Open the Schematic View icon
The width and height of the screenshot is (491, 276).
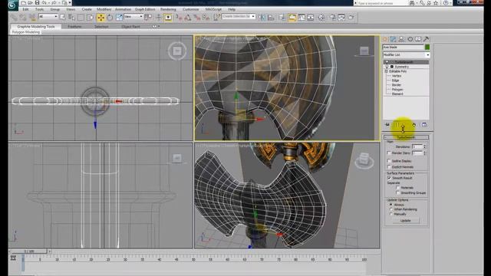(310, 18)
